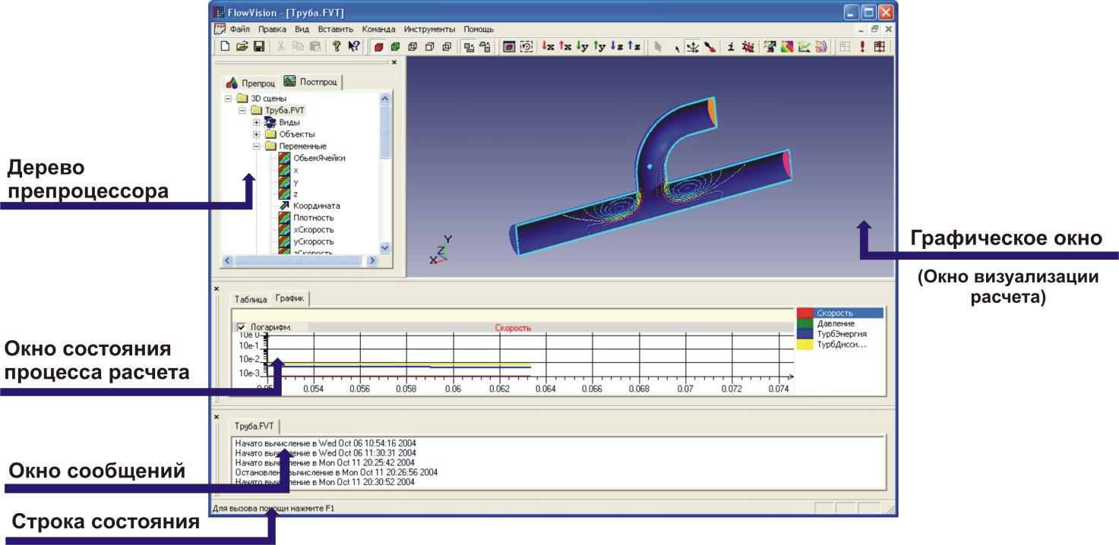Switch to the График tab
Image resolution: width=1119 pixels, height=545 pixels.
[x=289, y=298]
